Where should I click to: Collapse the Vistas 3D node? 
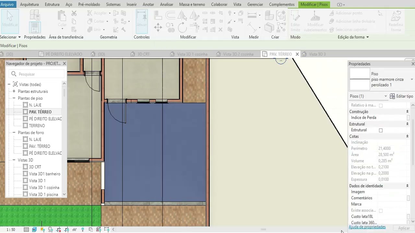coord(14,160)
